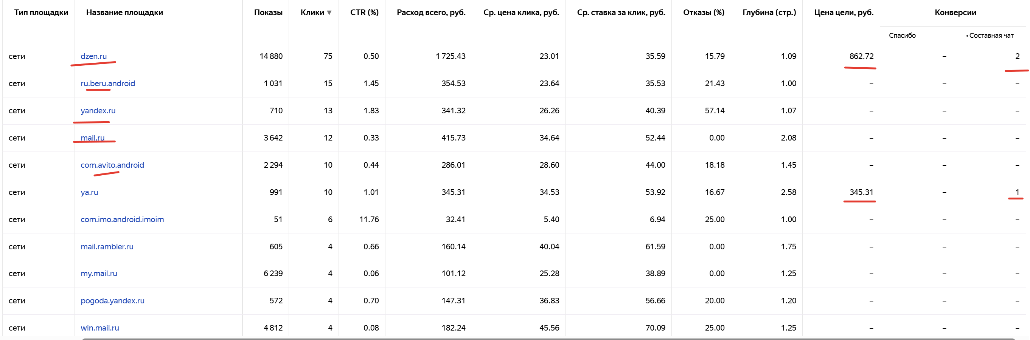This screenshot has height=340, width=1030.
Task: Sort by Расход всего, руб. header
Action: tap(430, 12)
